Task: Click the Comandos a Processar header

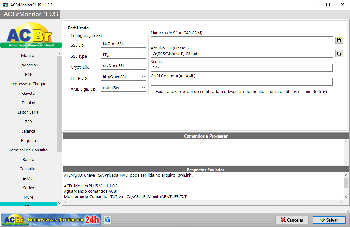Action: 206,136
